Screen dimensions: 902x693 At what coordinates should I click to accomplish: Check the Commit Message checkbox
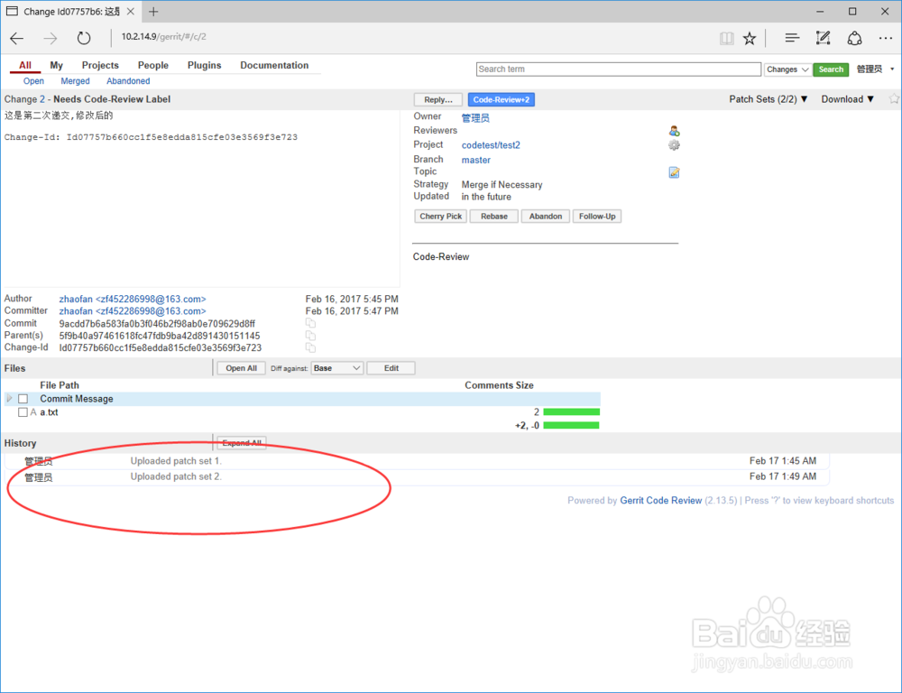coord(23,398)
